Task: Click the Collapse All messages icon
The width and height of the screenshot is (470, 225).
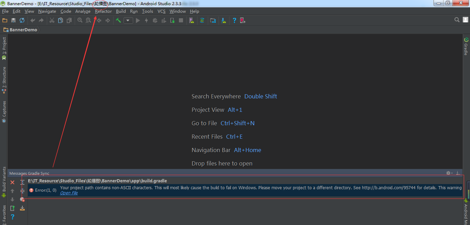Action: point(22,191)
